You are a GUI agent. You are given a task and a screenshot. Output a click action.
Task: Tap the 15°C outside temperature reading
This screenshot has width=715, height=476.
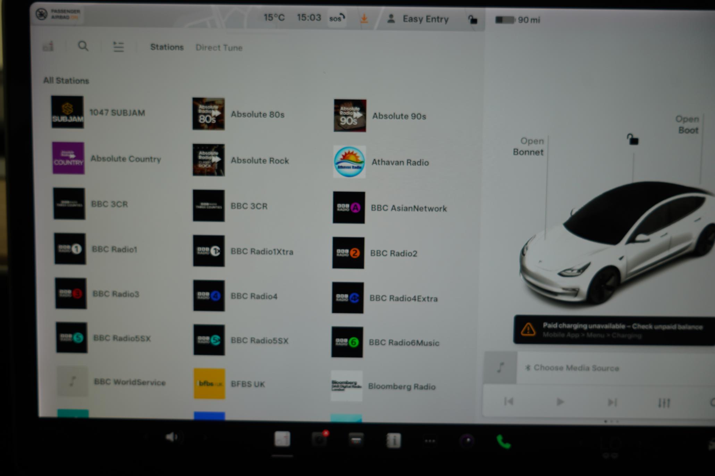point(274,17)
